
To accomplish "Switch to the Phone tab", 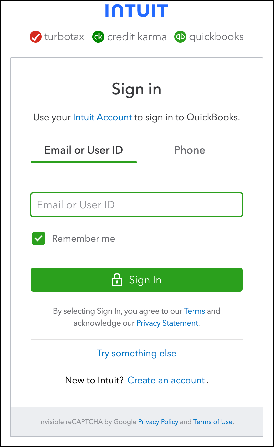I will coord(190,150).
